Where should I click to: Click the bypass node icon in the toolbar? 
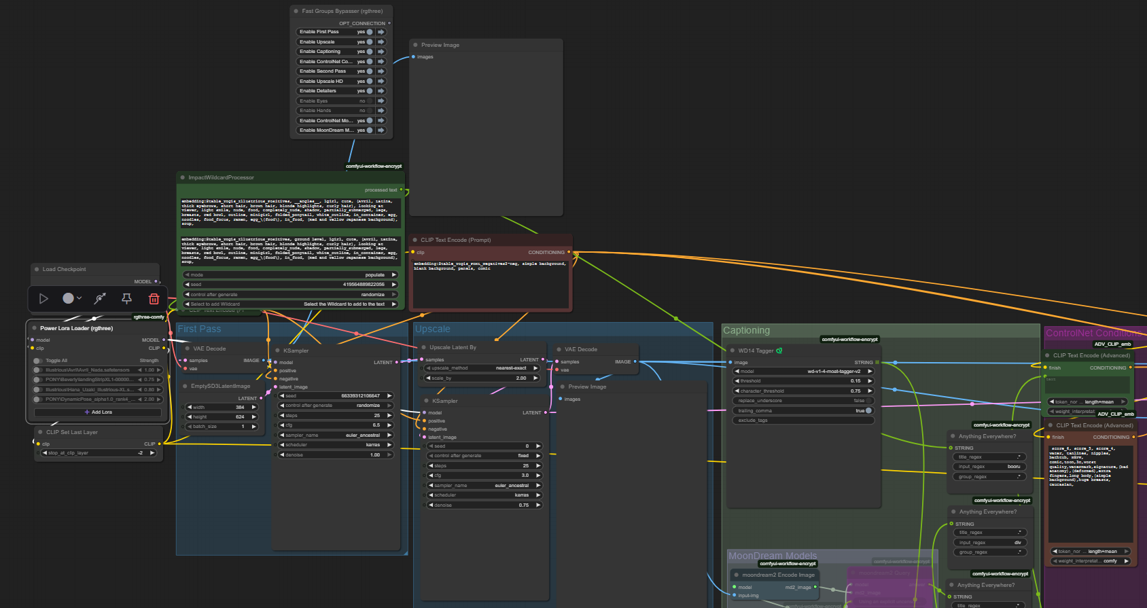tap(100, 298)
